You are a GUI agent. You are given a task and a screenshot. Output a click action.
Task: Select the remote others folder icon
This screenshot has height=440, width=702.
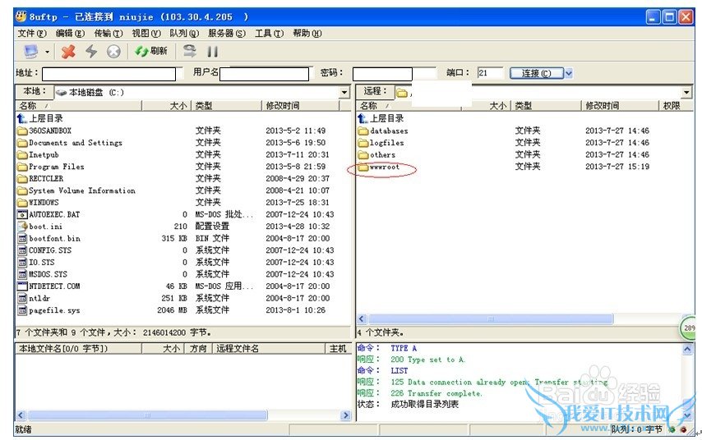click(x=363, y=155)
